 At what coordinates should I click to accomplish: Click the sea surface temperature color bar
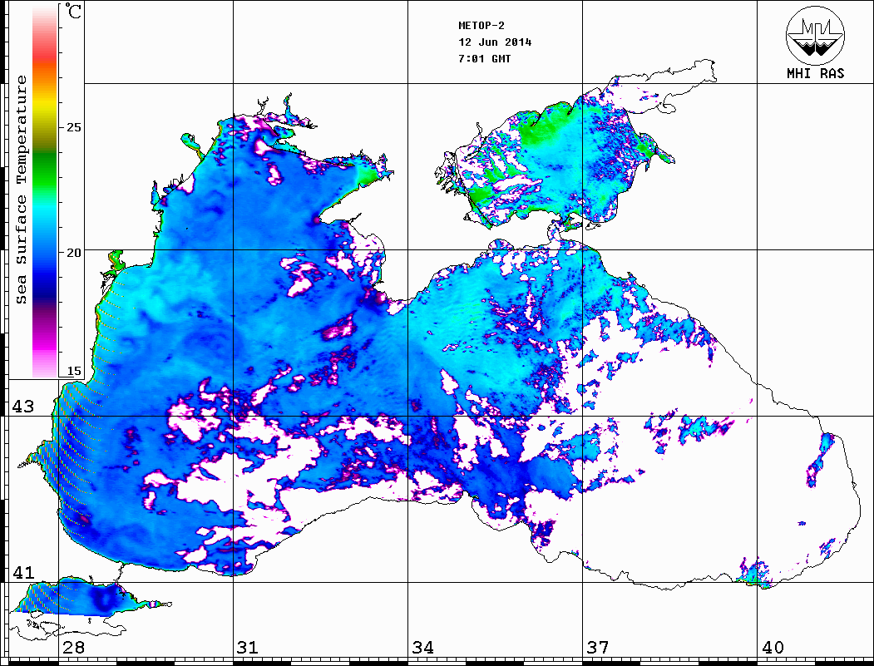click(45, 191)
